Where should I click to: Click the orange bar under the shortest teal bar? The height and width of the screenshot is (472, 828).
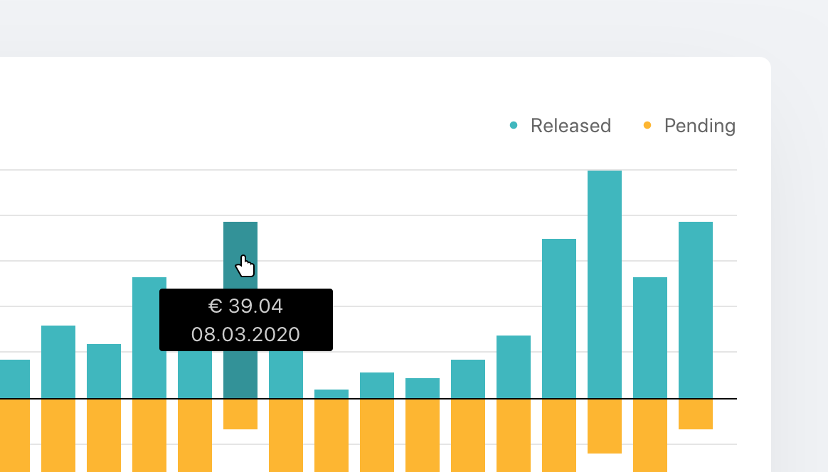(331, 436)
